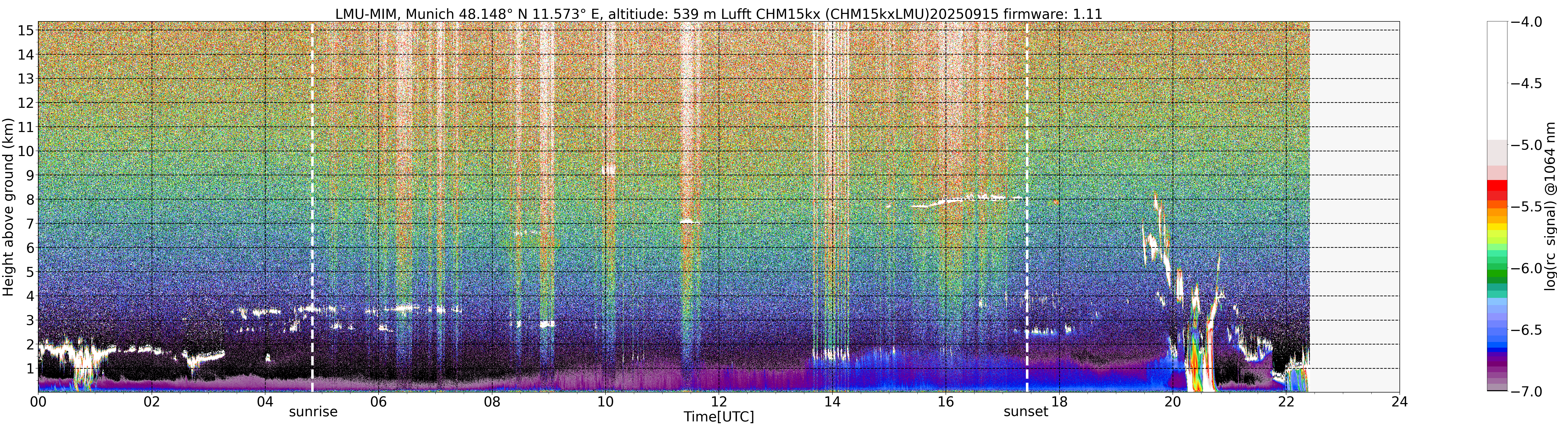Click the '−6.0' colorbar tick value

click(1527, 269)
